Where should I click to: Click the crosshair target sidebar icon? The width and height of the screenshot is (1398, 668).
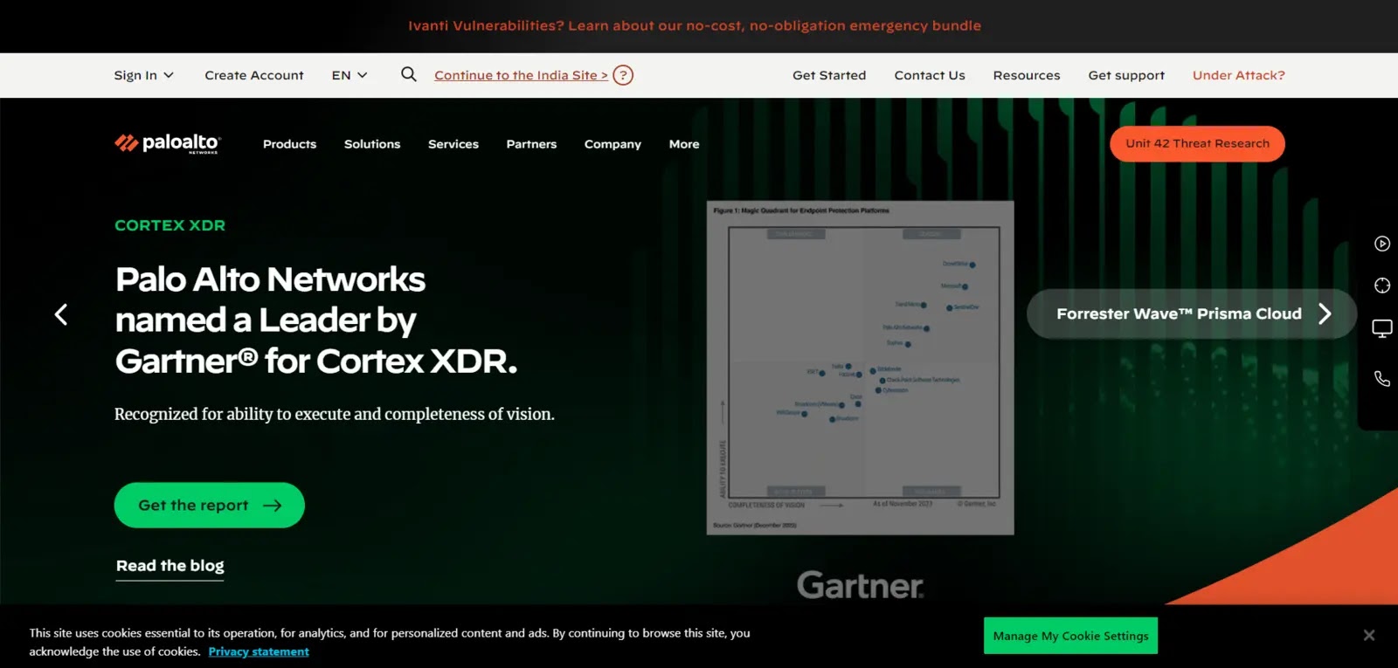1381,286
